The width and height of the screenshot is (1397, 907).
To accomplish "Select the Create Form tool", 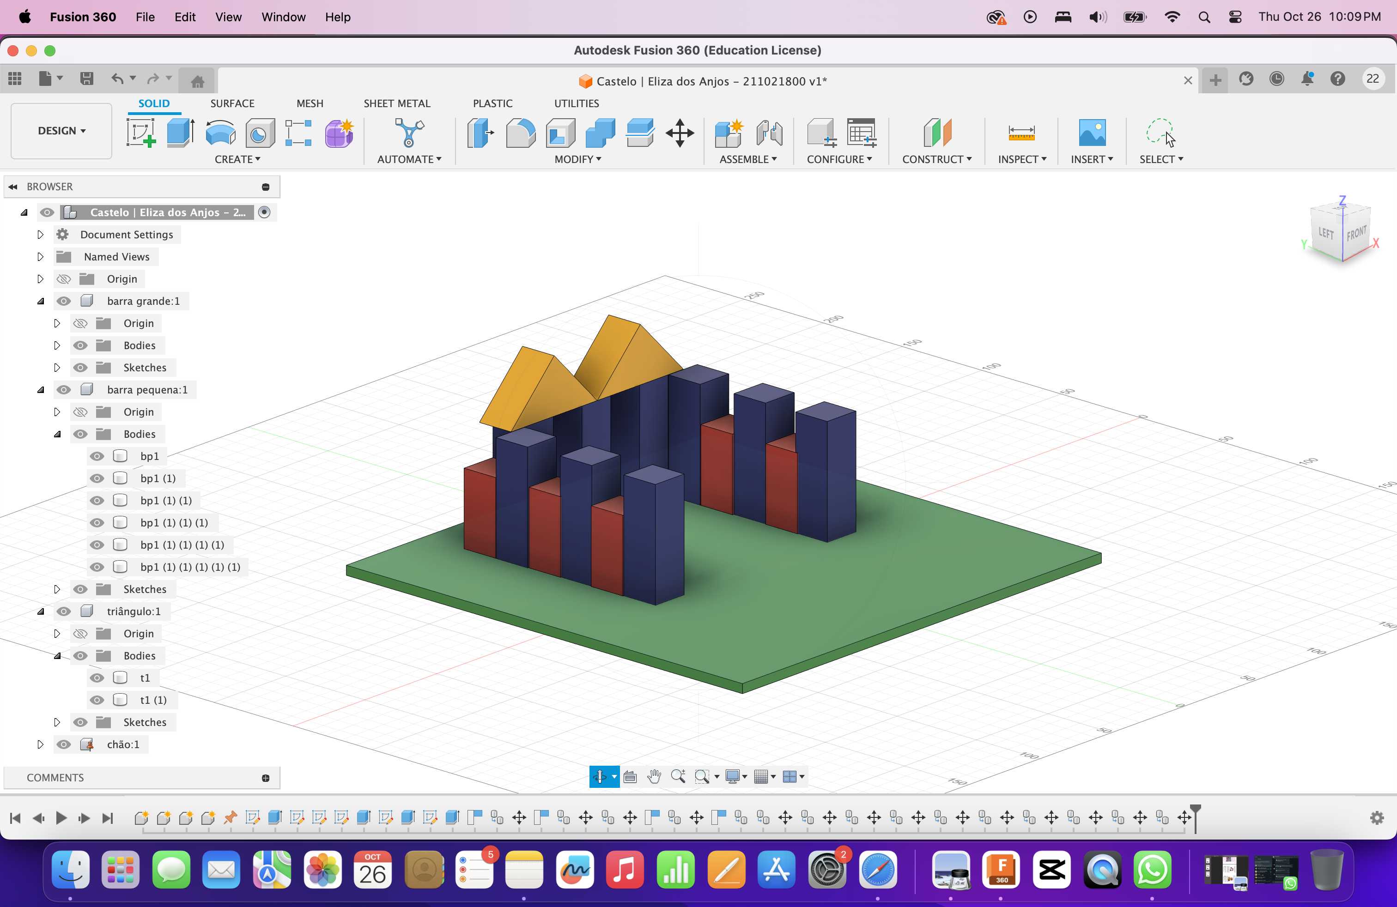I will coord(339,133).
